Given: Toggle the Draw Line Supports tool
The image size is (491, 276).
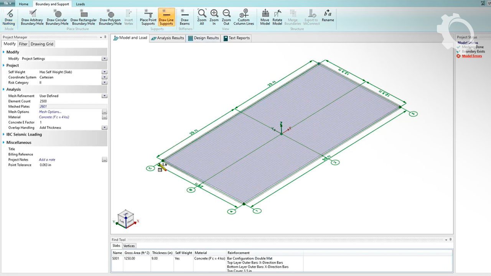Looking at the screenshot, I should pos(166,17).
